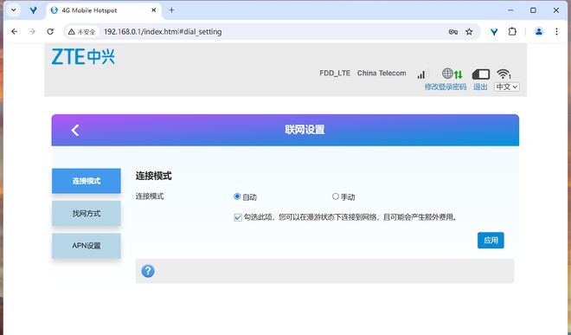This screenshot has height=335, width=571.
Task: Maximize the browser window
Action: pyautogui.click(x=533, y=10)
